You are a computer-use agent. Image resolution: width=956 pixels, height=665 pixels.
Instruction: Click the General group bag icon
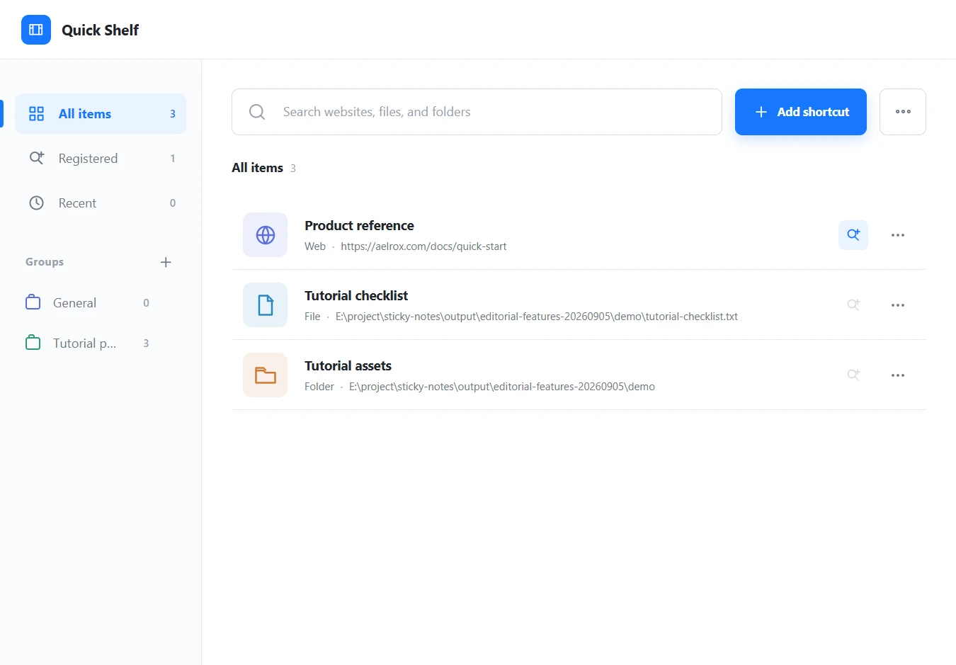(33, 302)
